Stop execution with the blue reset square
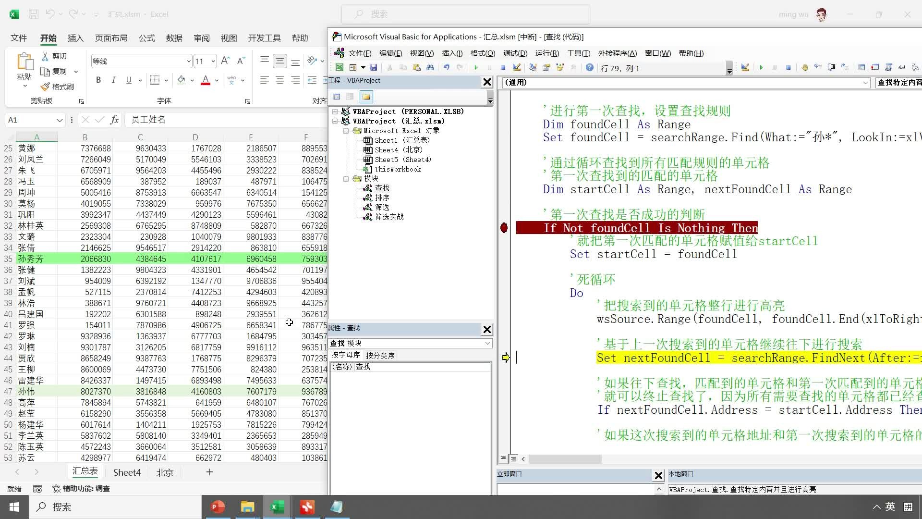The image size is (922, 519). click(x=503, y=68)
